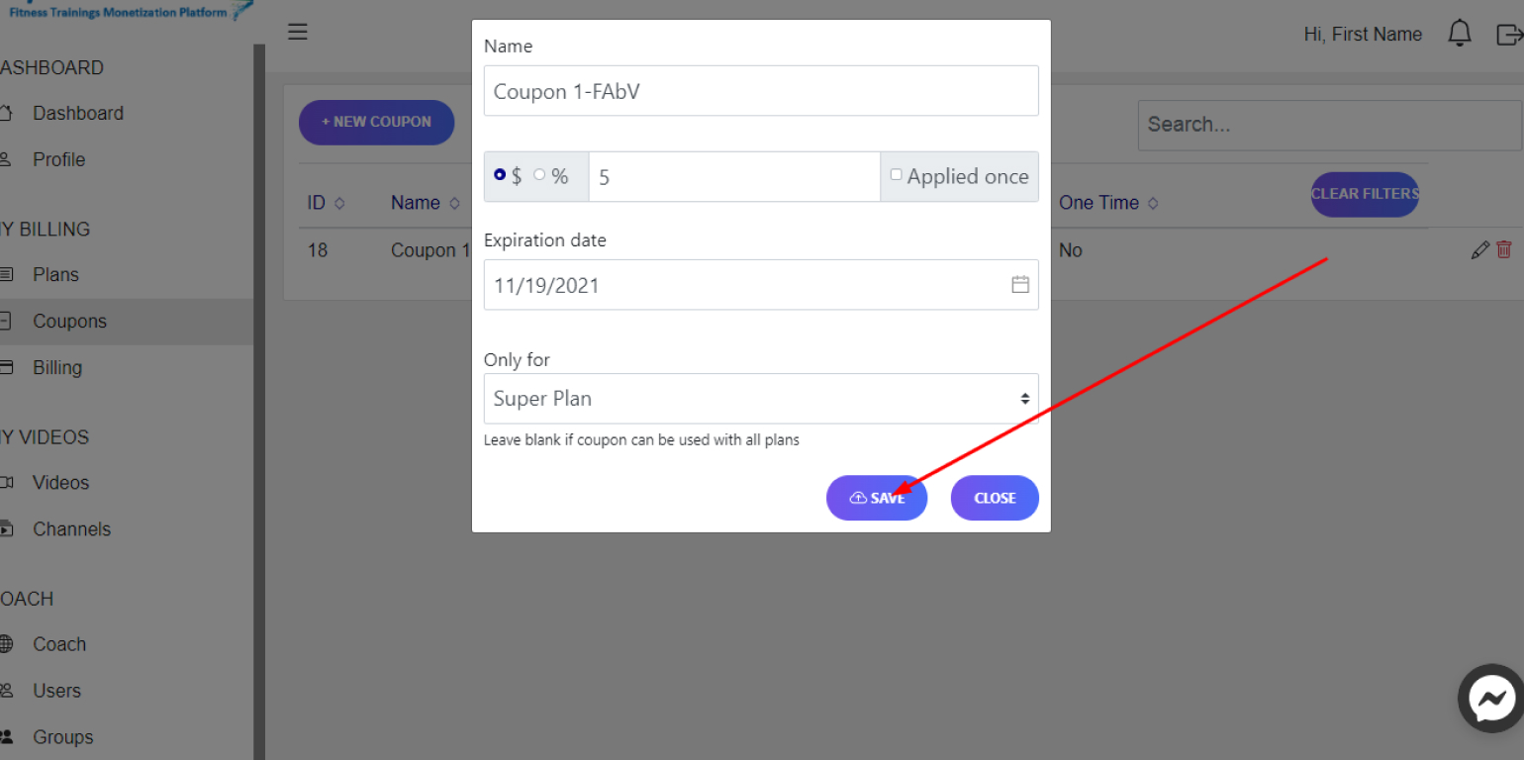Click the pencil edit icon for coupon 18

pyautogui.click(x=1480, y=250)
